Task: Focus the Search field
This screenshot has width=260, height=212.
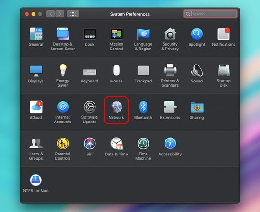Action: [210, 14]
